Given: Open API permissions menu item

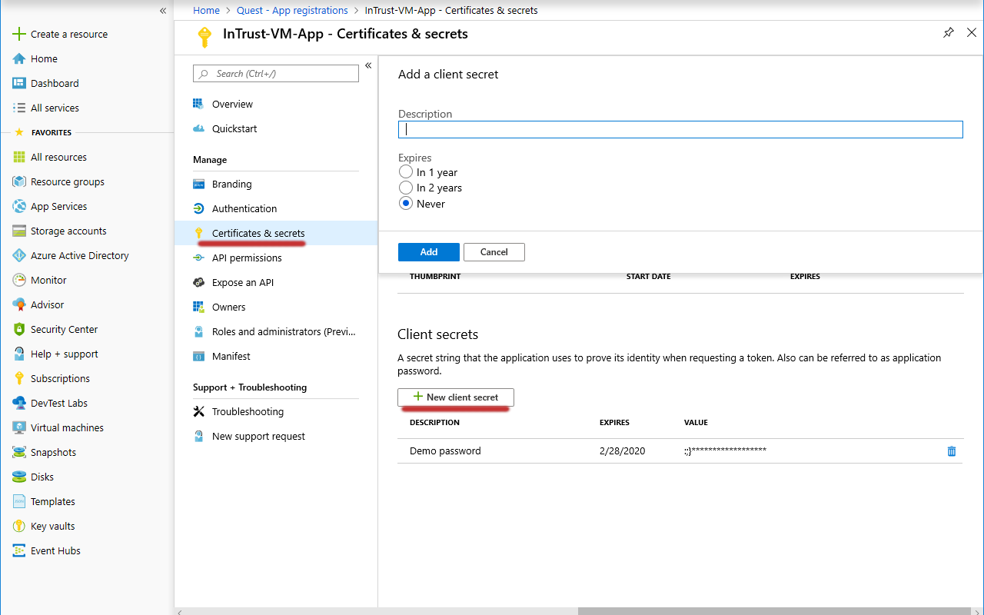Looking at the screenshot, I should [247, 258].
